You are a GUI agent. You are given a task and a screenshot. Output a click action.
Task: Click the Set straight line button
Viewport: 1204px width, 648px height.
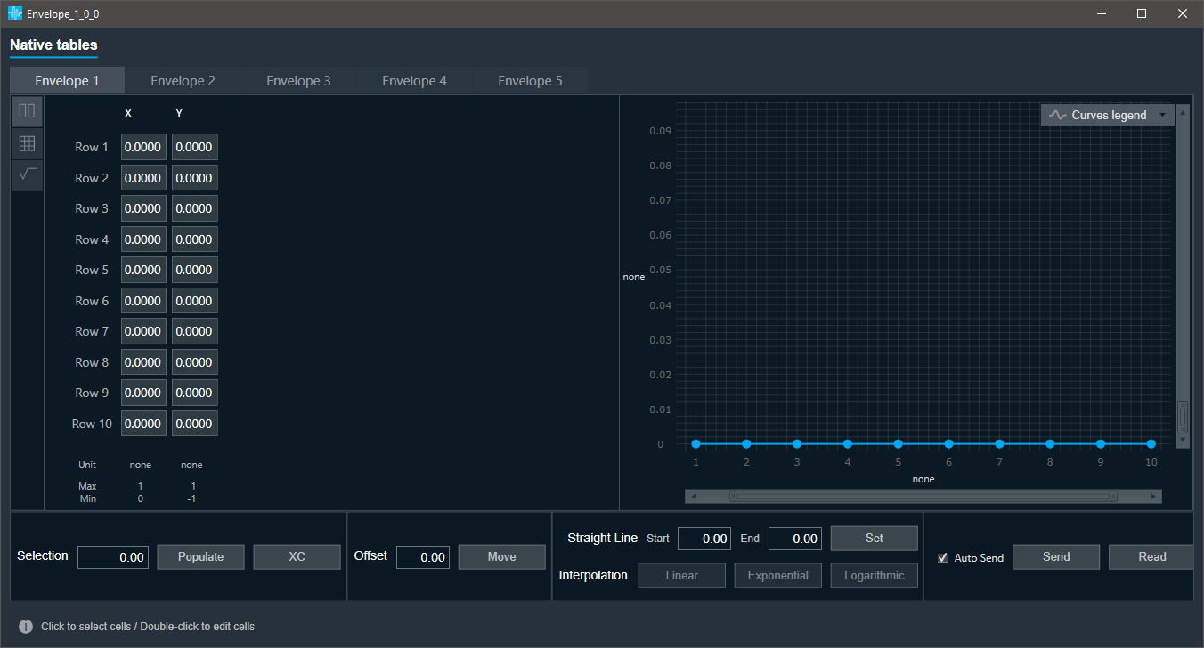(x=875, y=538)
